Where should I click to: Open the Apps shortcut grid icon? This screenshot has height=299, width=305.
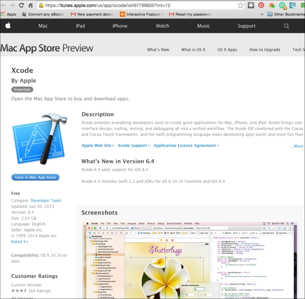[x=2, y=14]
